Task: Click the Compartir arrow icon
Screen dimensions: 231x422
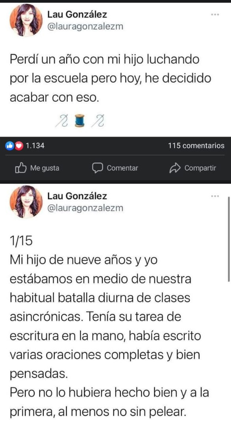Action: pyautogui.click(x=175, y=169)
